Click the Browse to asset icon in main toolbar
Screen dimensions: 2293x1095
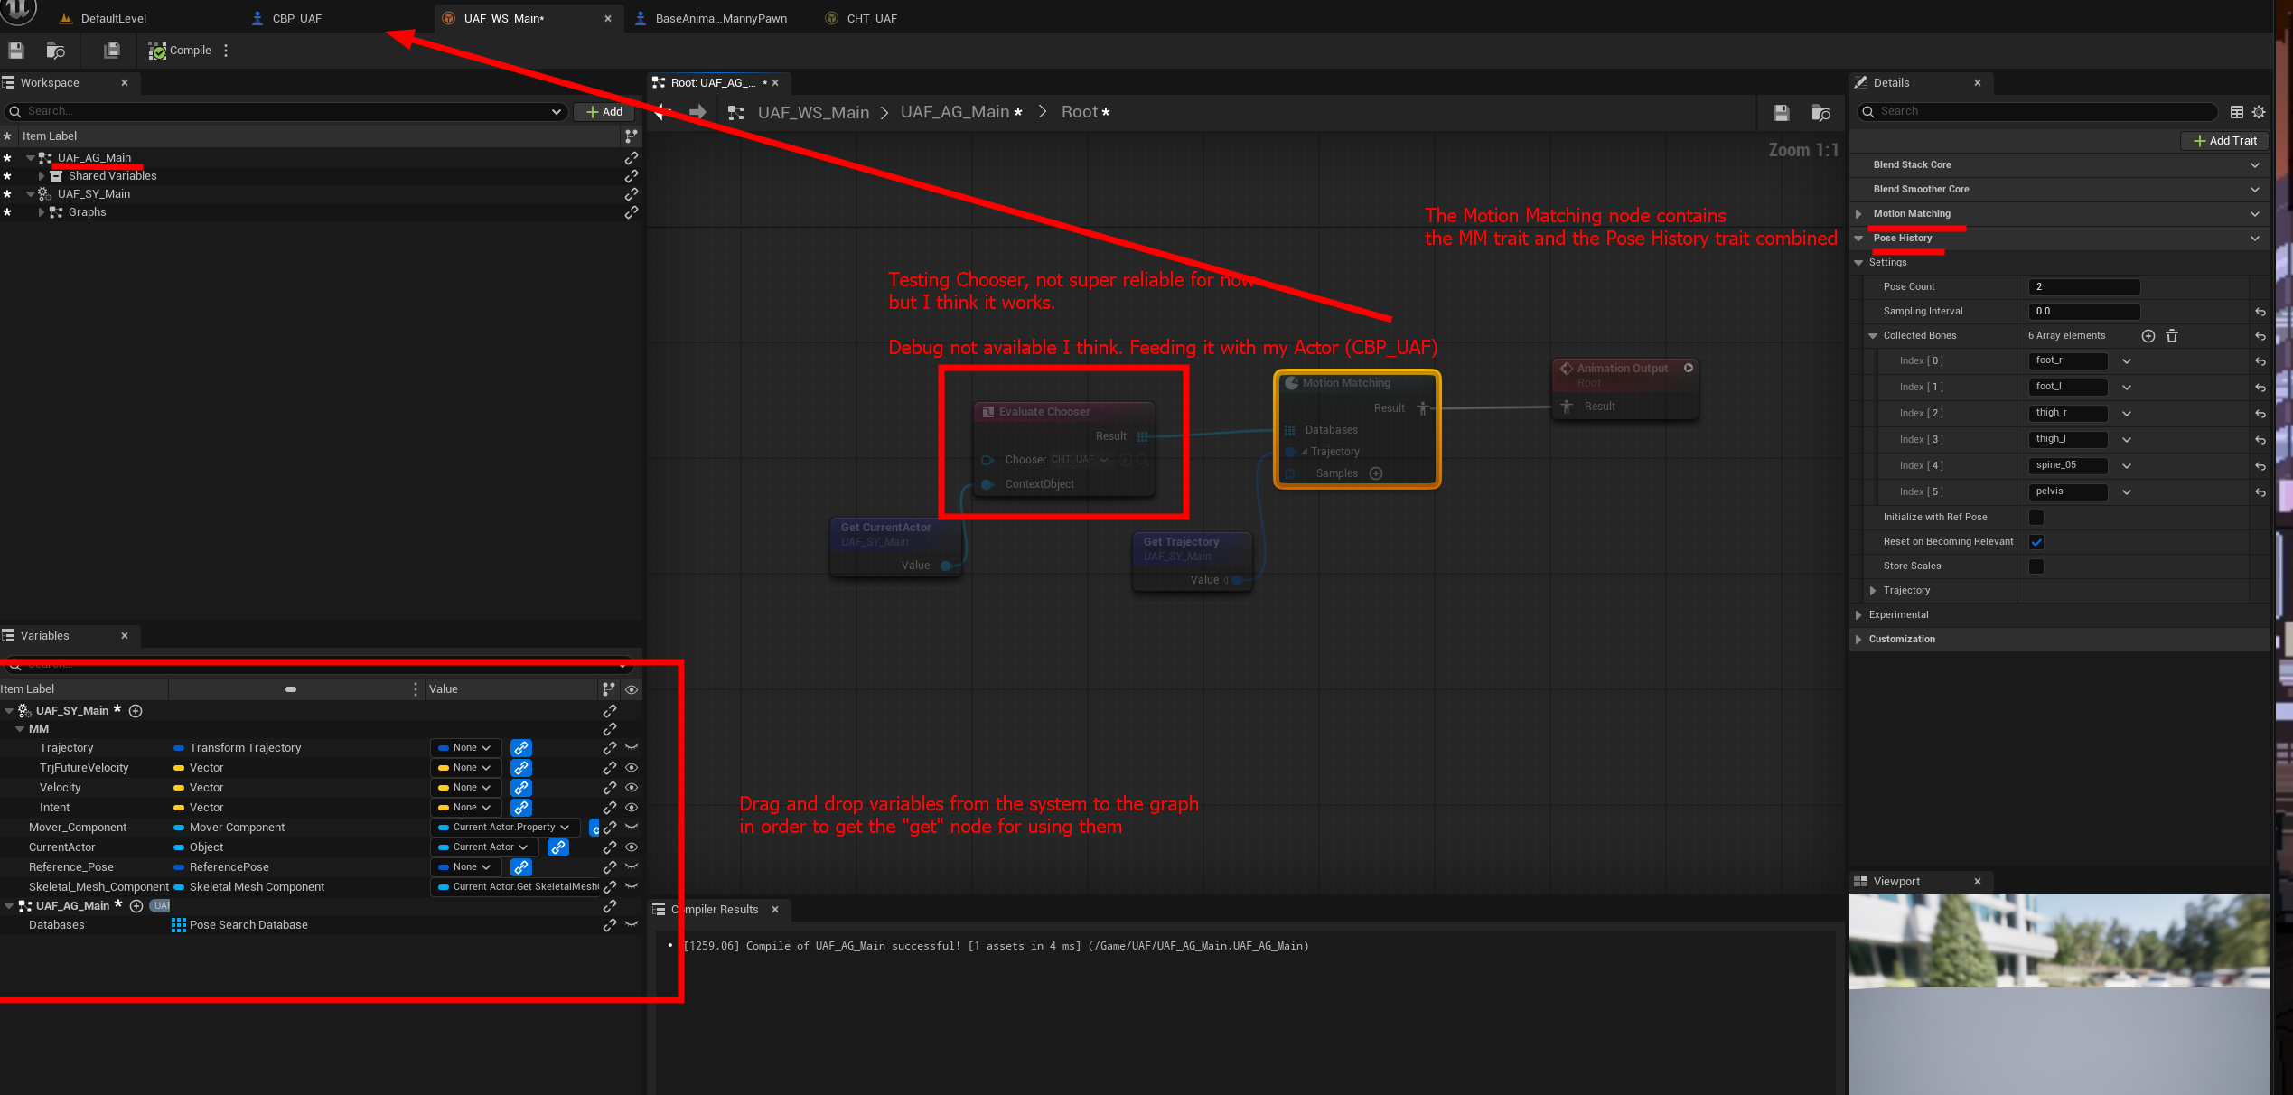(56, 51)
